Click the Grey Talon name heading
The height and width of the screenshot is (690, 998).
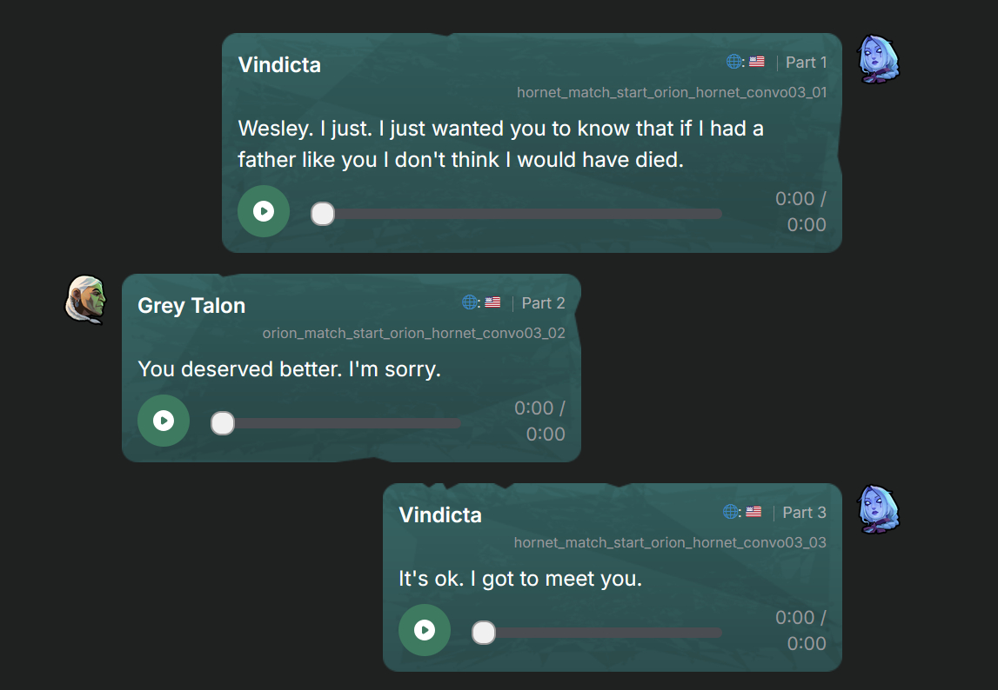[x=191, y=306]
